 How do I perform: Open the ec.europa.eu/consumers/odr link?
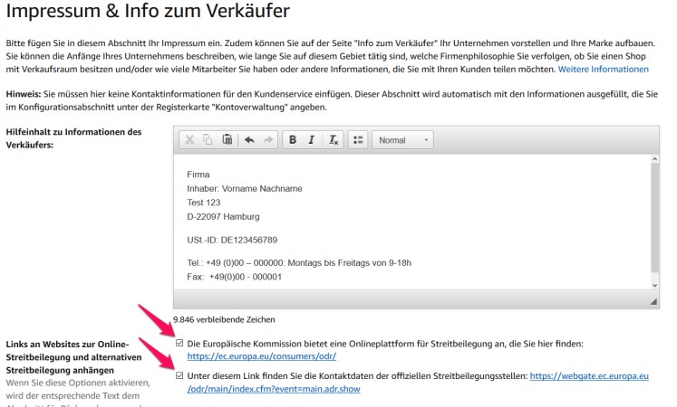click(x=262, y=356)
